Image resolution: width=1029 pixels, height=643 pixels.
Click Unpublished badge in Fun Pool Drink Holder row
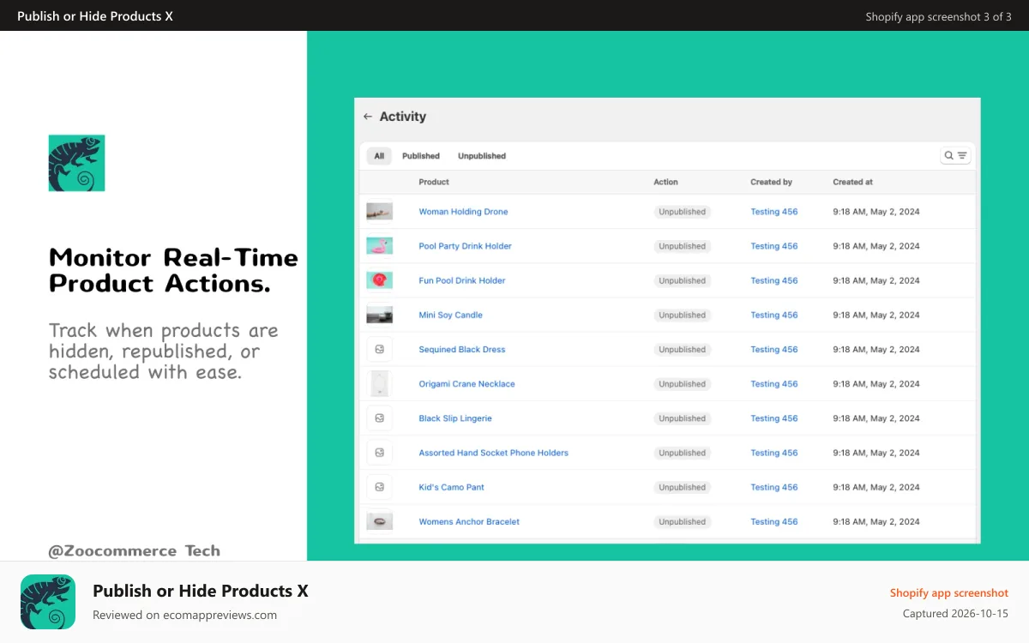click(x=683, y=280)
